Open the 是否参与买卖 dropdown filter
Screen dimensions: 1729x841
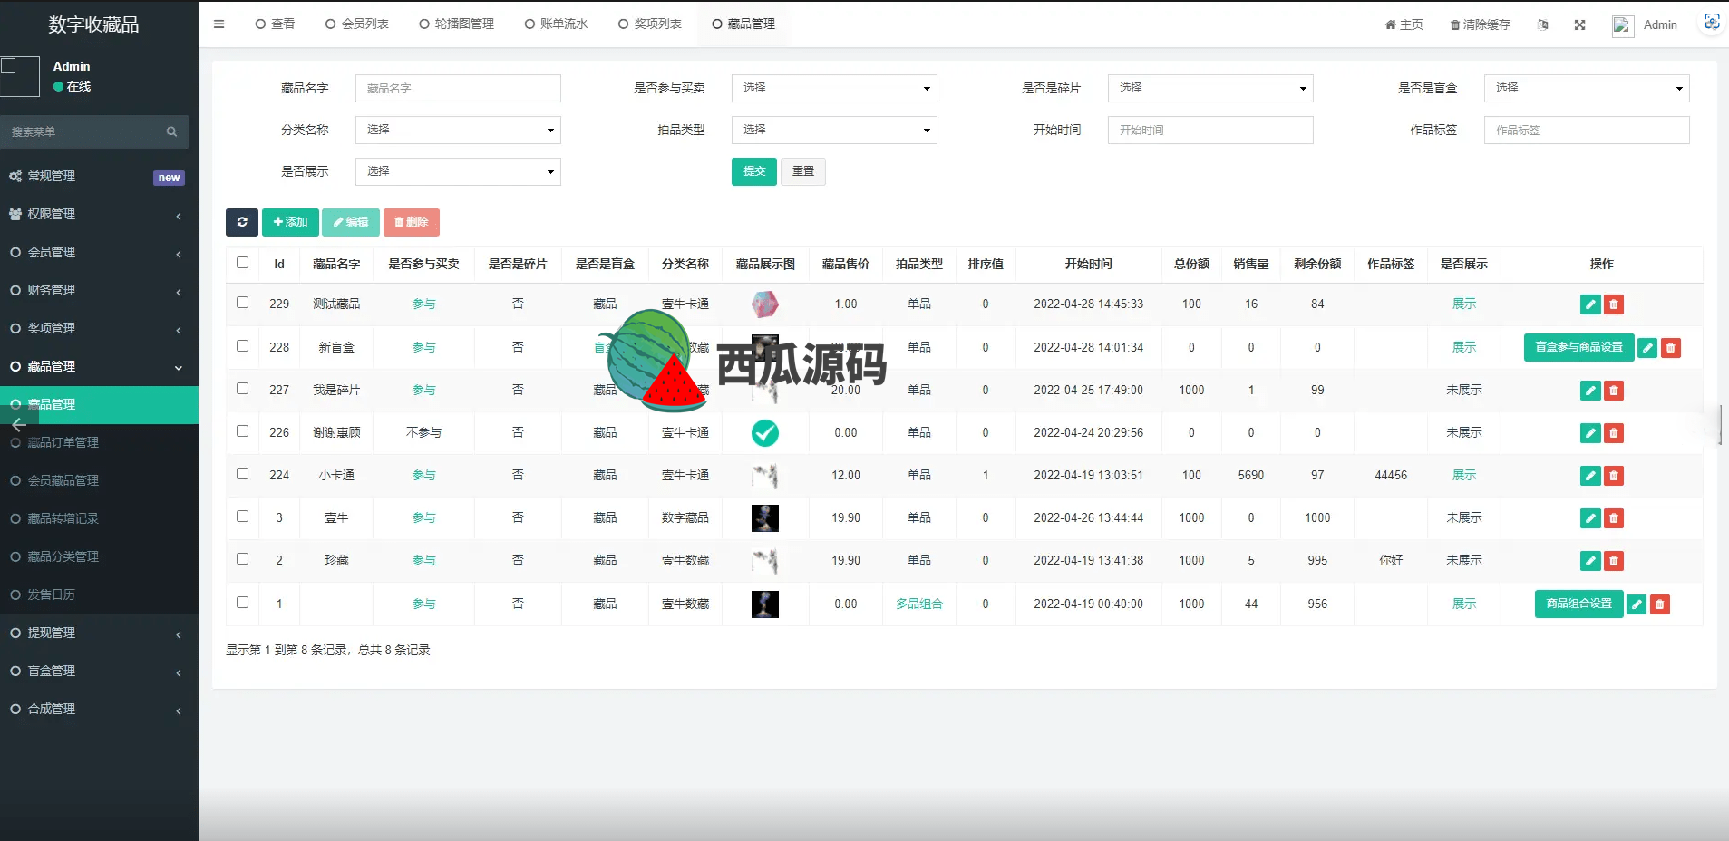coord(833,88)
